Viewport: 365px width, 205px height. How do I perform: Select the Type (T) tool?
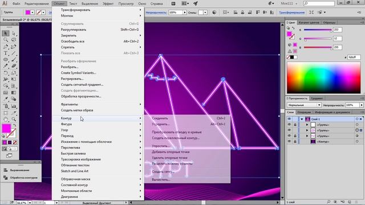coord(6,53)
